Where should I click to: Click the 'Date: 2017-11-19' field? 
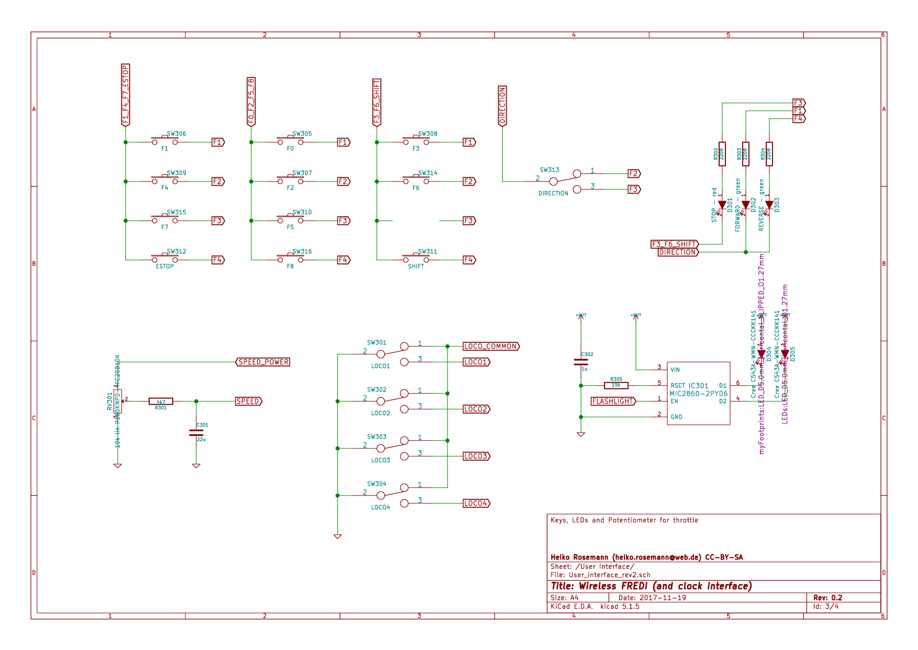tap(652, 598)
